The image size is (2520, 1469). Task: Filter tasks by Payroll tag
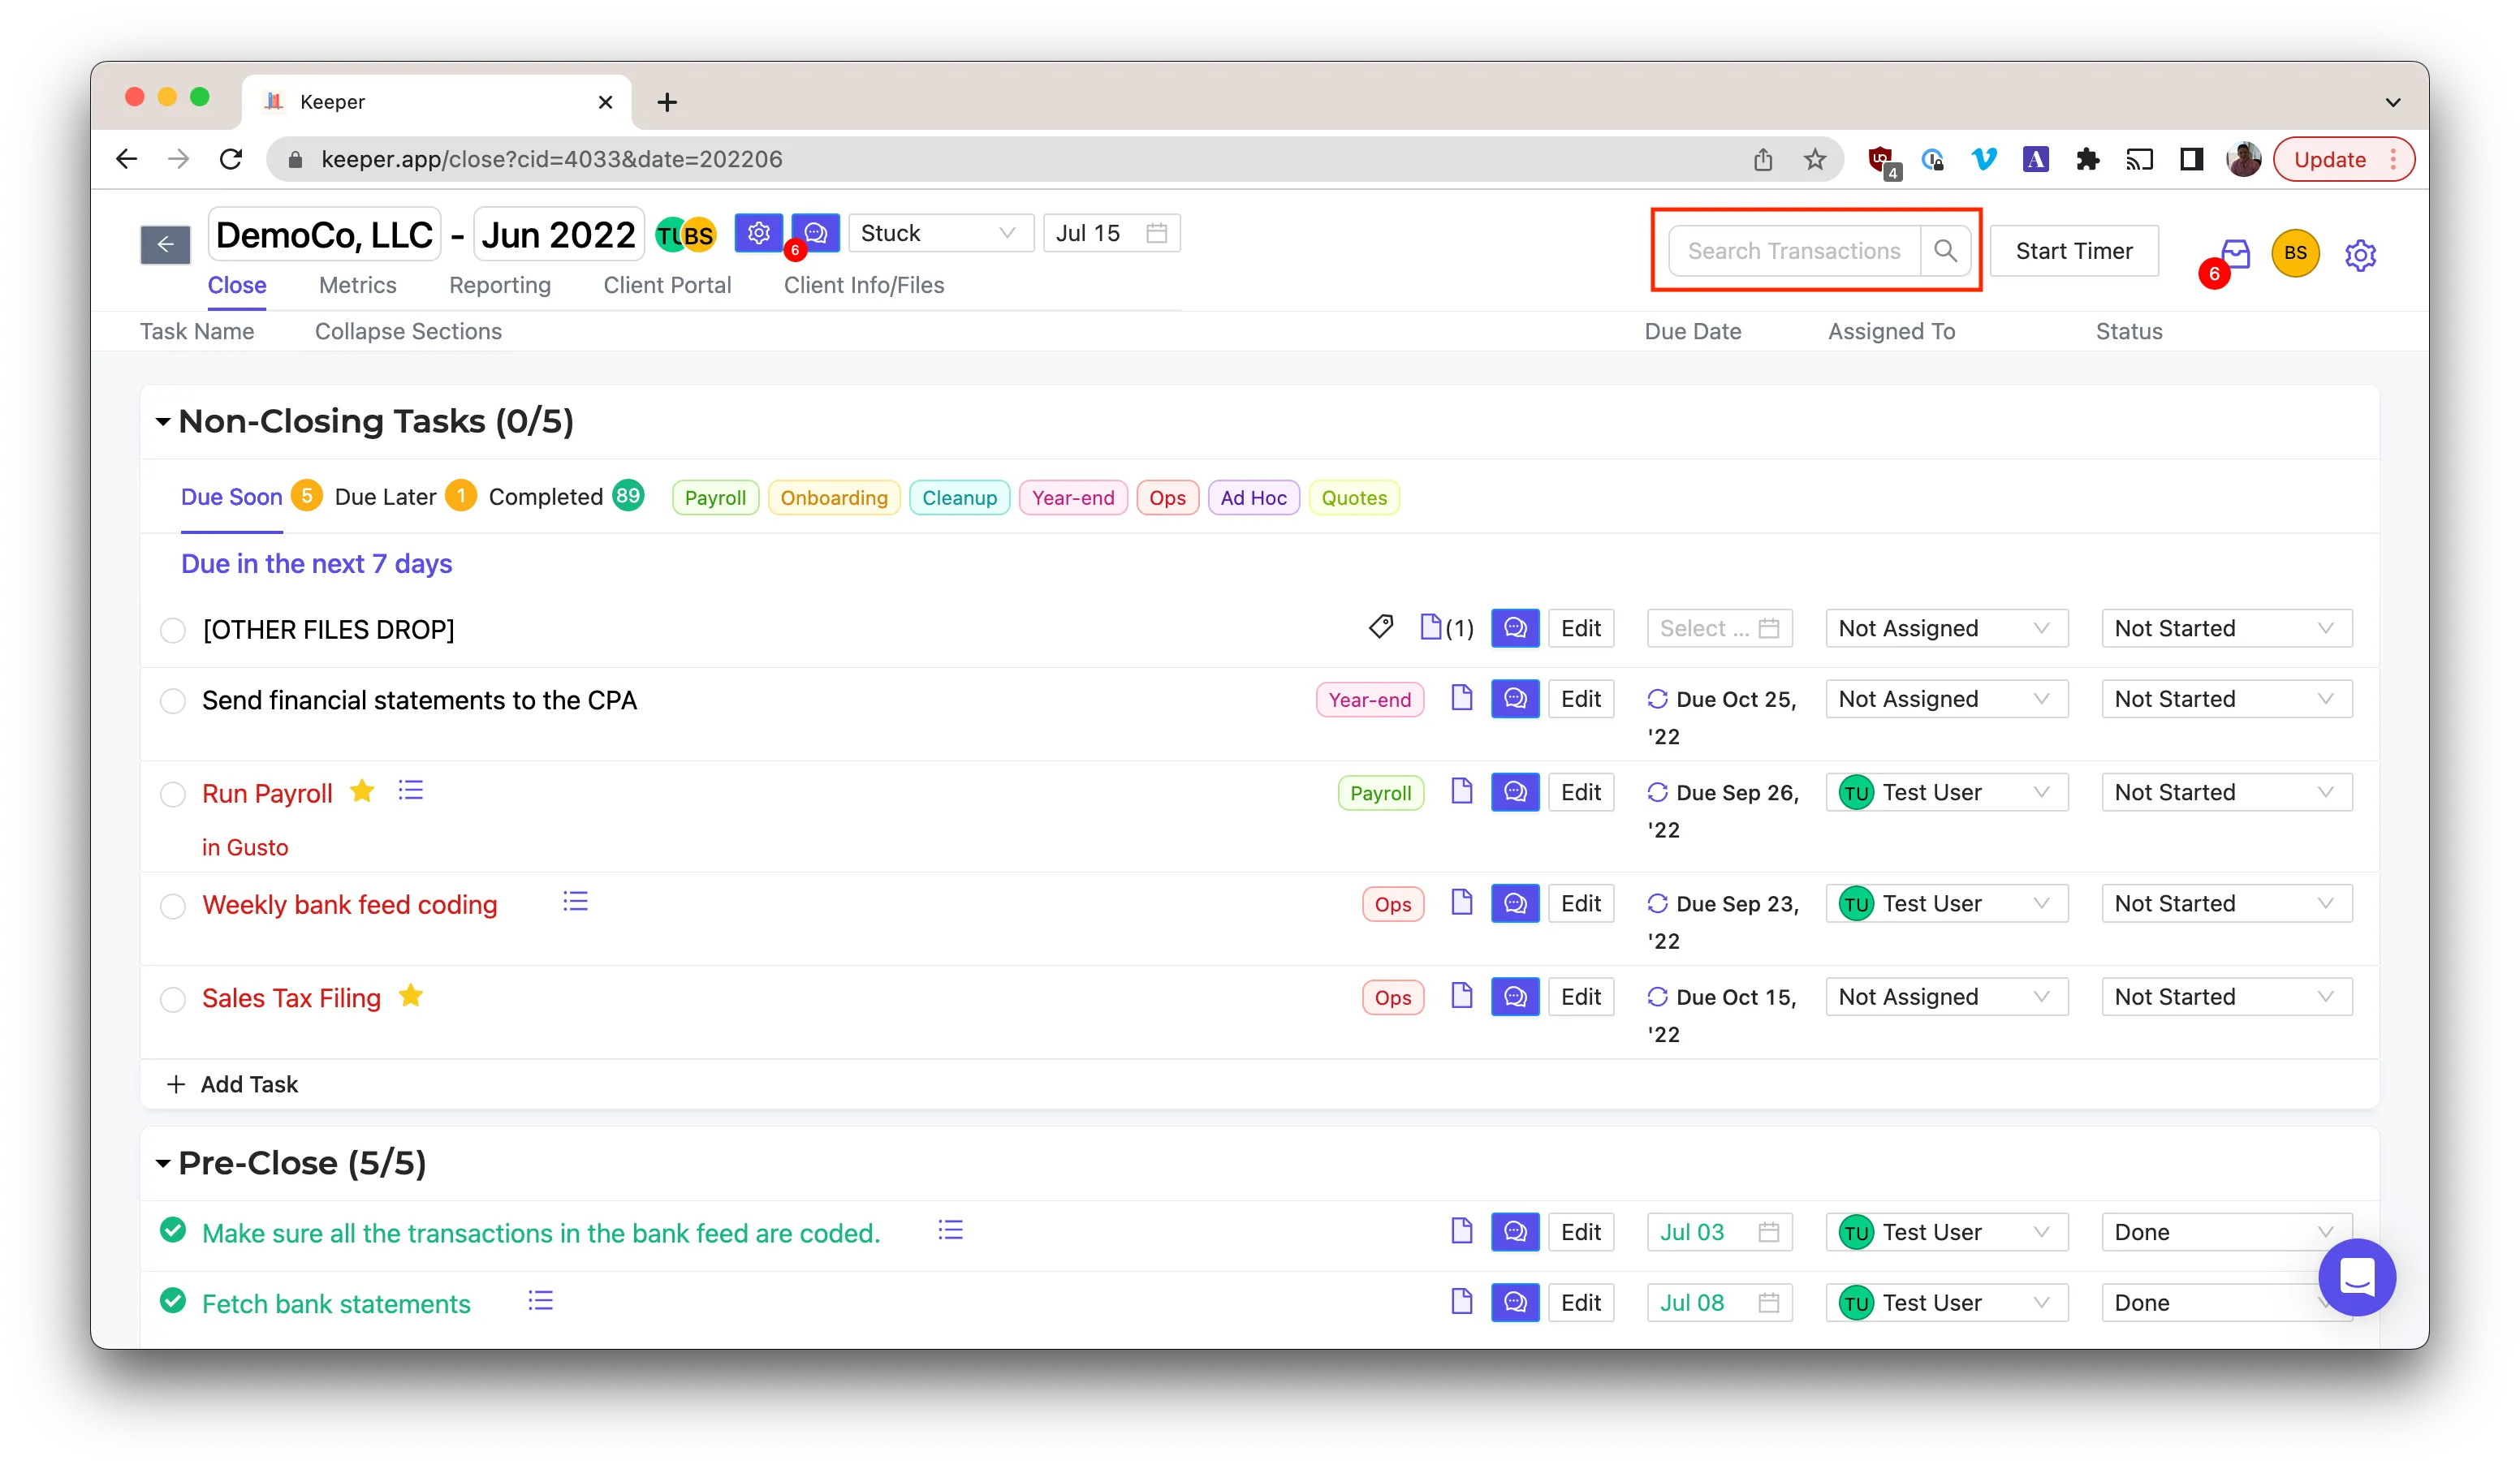tap(715, 497)
